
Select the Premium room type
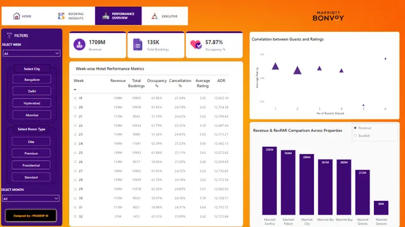tap(31, 153)
